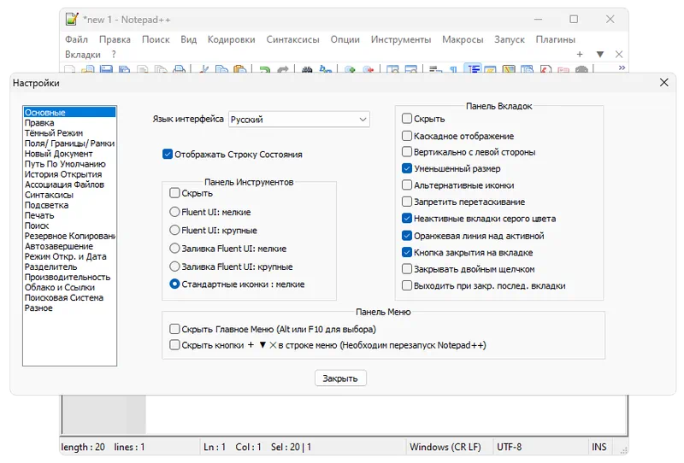Viewport: 684px width, 463px height.
Task: Select Новый Документ in settings list
Action: pyautogui.click(x=58, y=154)
